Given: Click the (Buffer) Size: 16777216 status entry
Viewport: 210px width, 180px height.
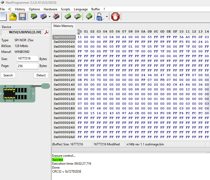Looking at the screenshot, I should 68,144.
